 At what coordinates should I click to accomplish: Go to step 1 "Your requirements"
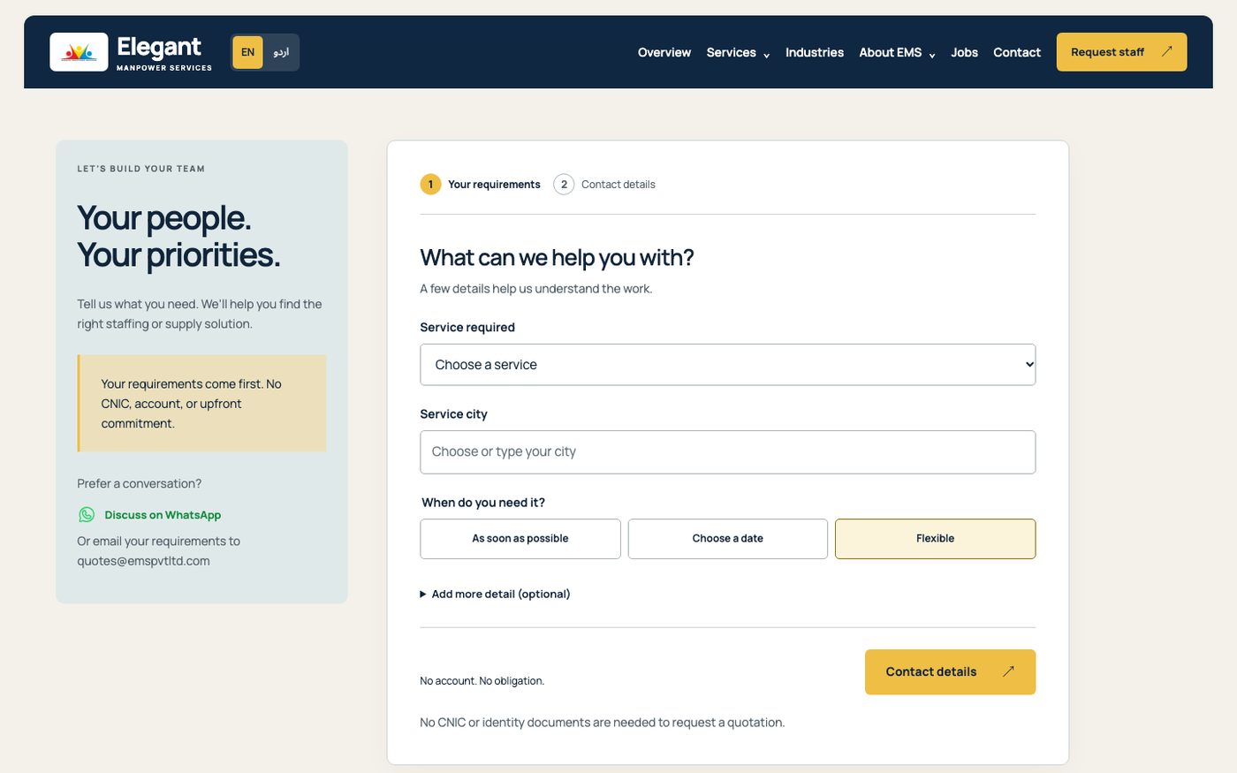pos(481,185)
